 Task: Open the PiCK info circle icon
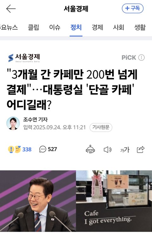coord(142,57)
